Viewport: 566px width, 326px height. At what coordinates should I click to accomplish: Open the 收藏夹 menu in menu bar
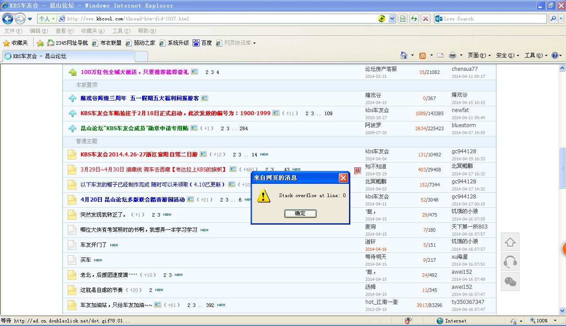(x=93, y=31)
